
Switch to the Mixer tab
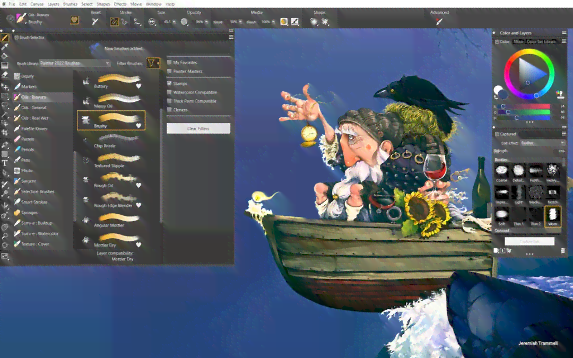[x=518, y=42]
